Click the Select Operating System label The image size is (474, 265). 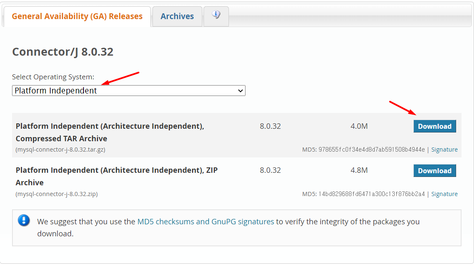[53, 77]
